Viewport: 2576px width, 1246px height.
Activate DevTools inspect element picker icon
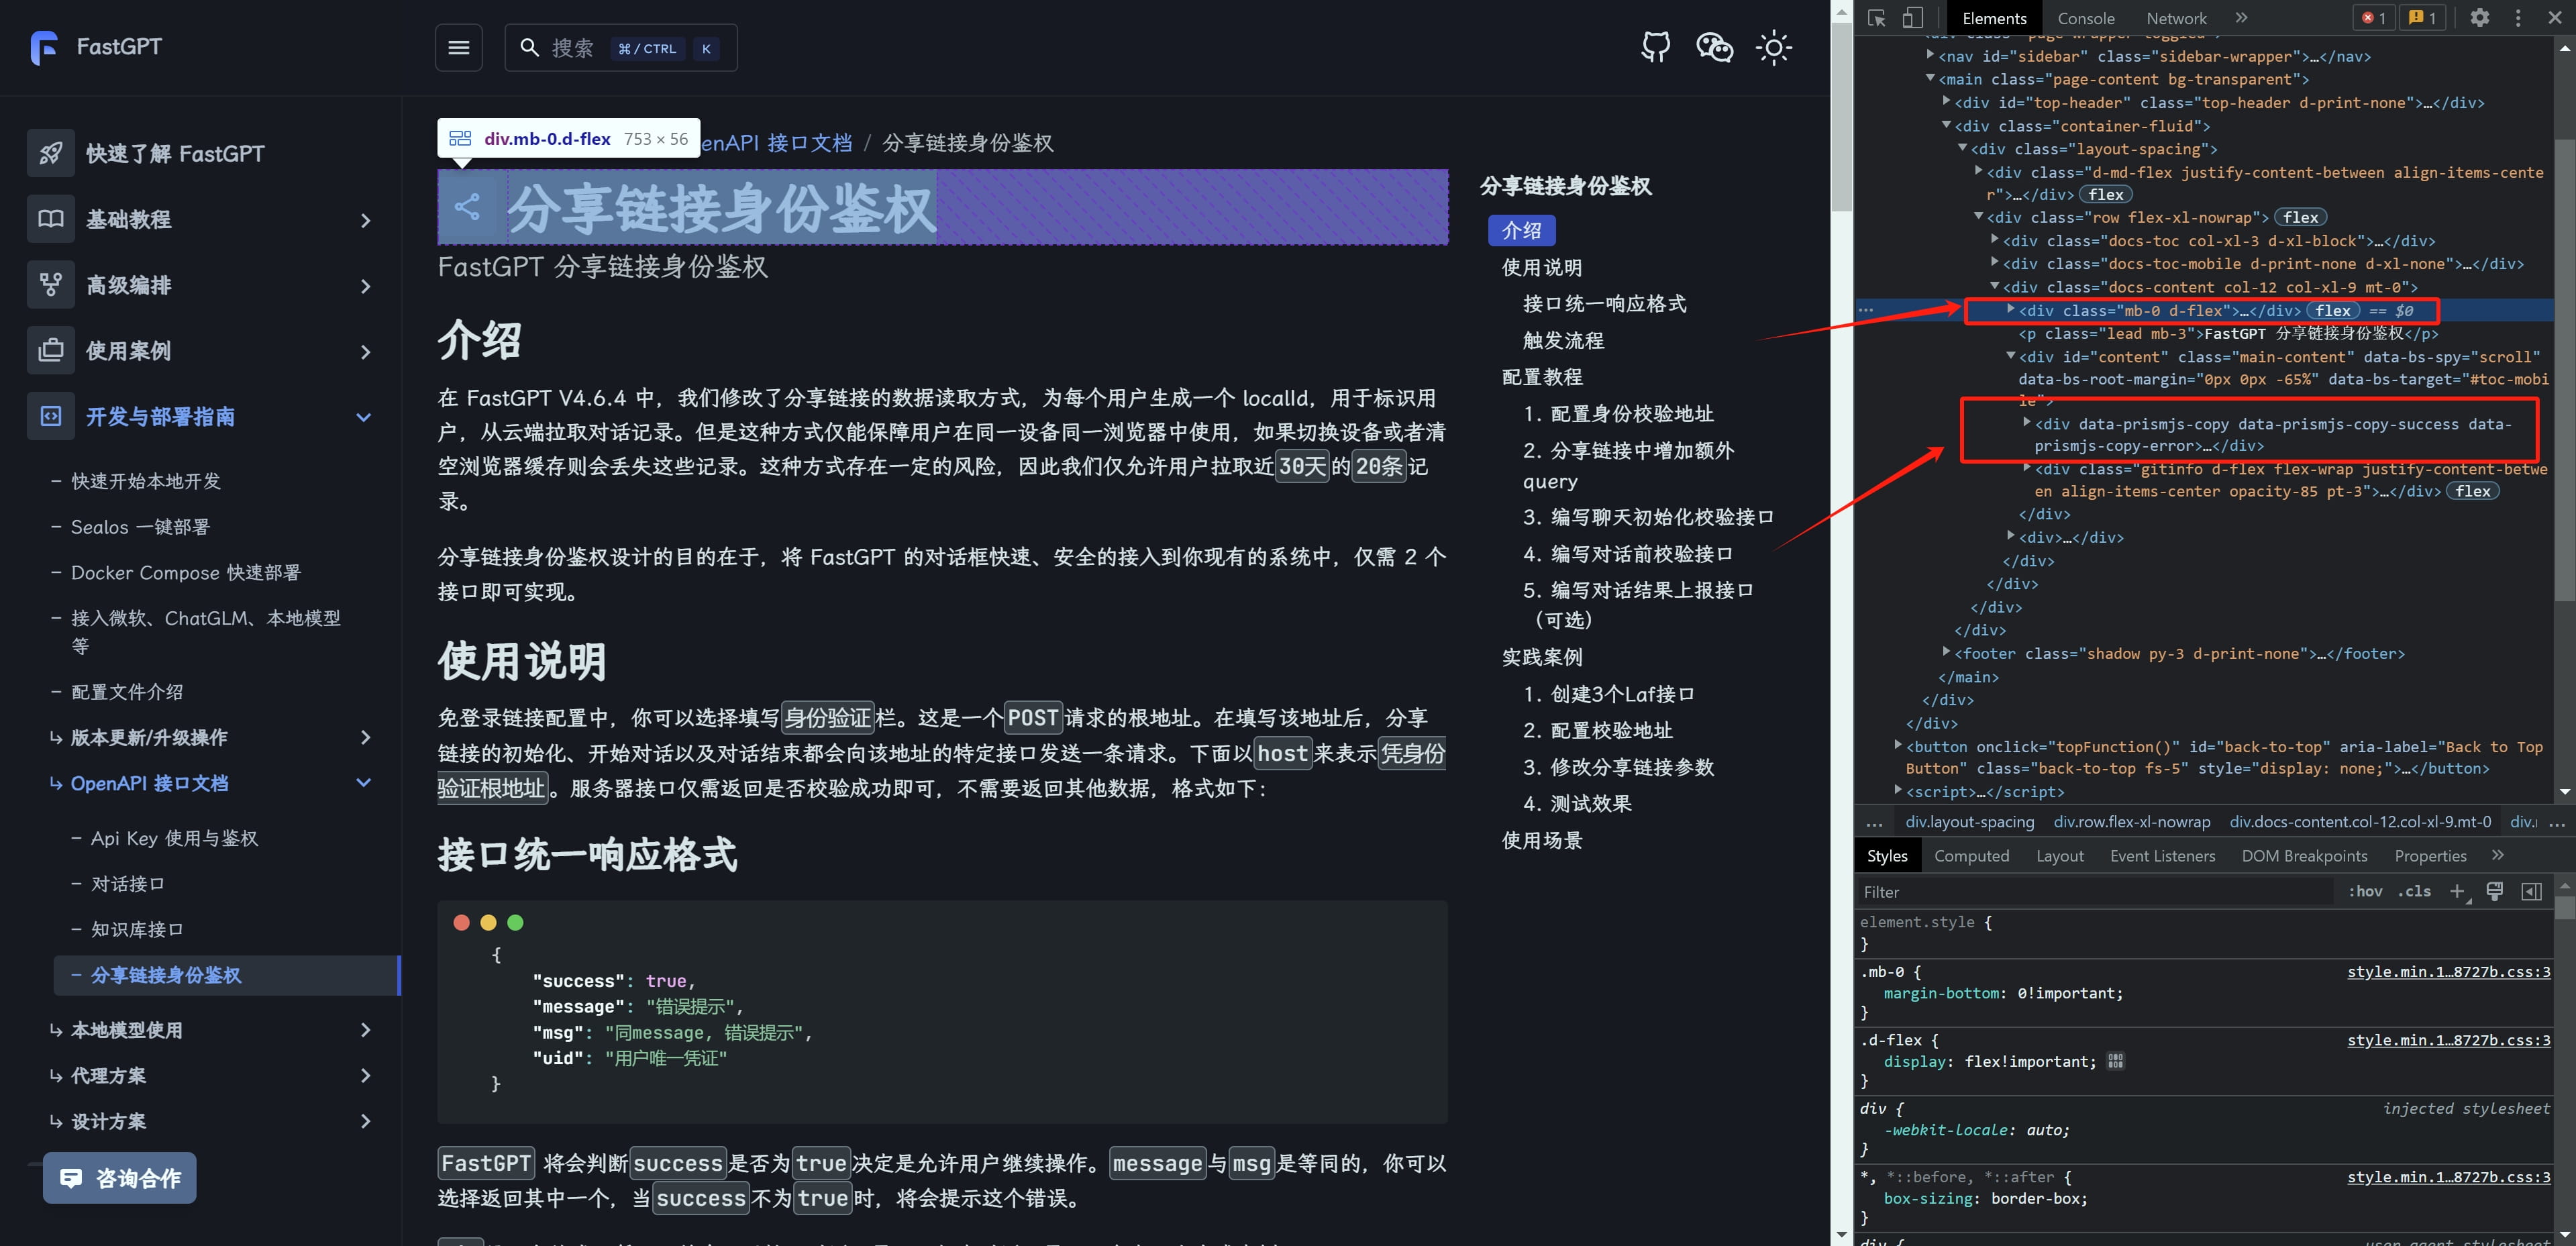(x=1876, y=18)
